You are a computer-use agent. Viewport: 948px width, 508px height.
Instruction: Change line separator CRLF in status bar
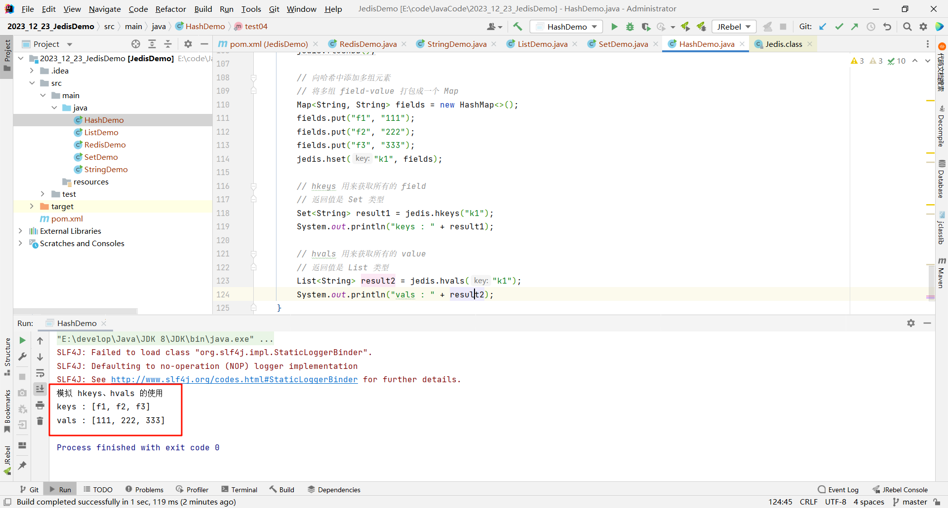coord(808,502)
